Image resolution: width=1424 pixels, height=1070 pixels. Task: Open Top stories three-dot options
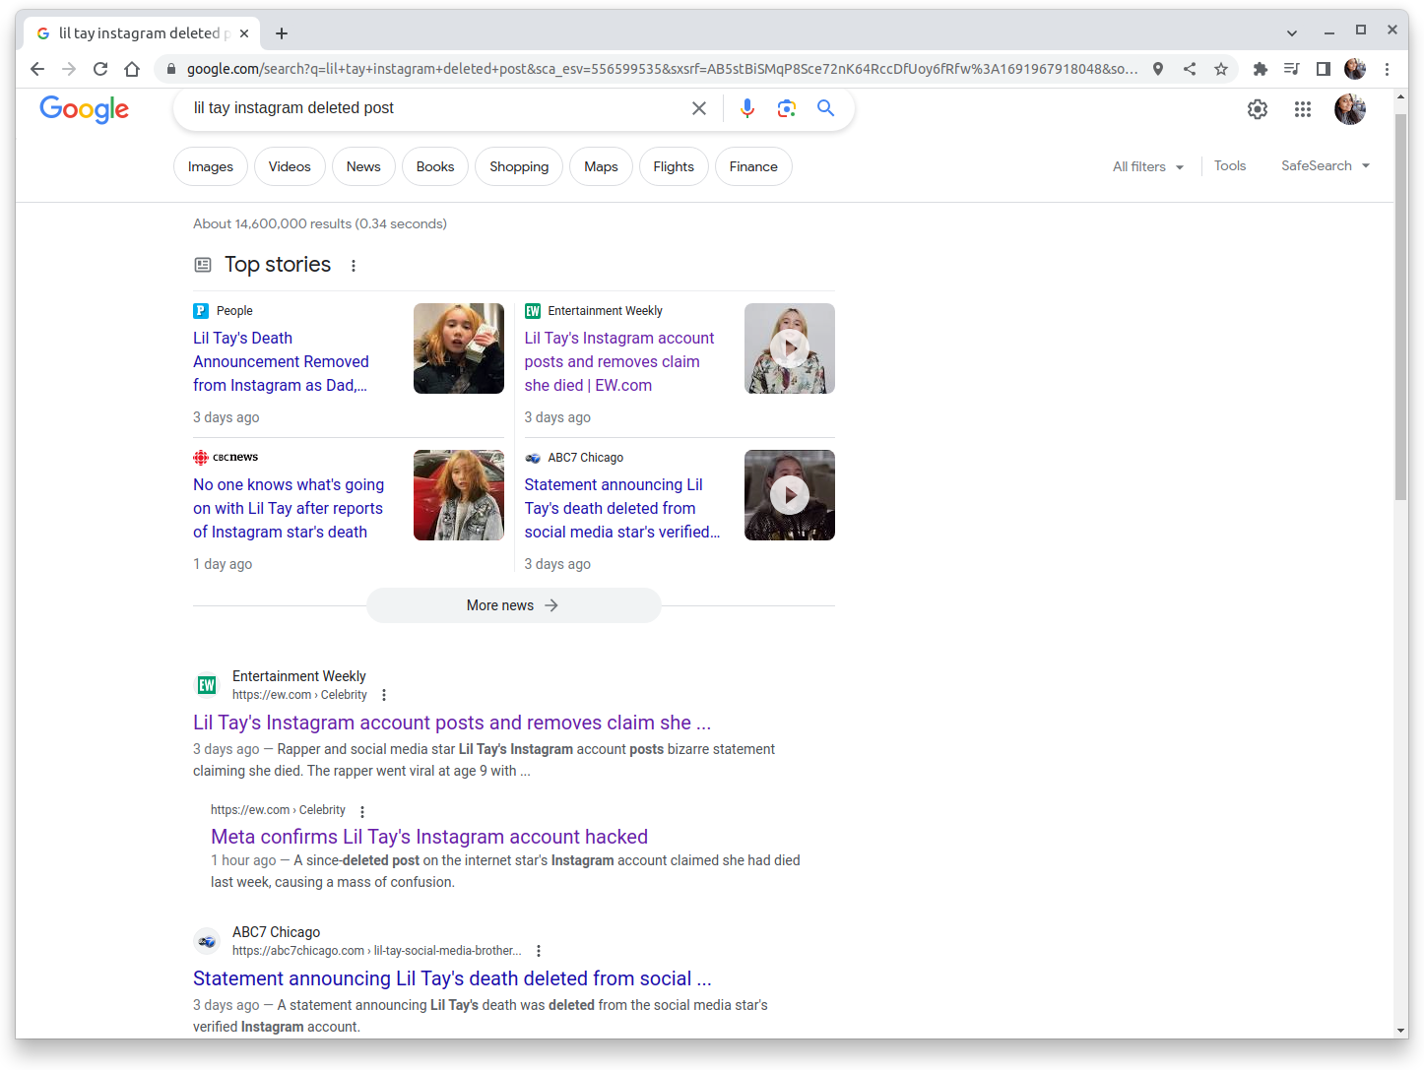pyautogui.click(x=354, y=266)
